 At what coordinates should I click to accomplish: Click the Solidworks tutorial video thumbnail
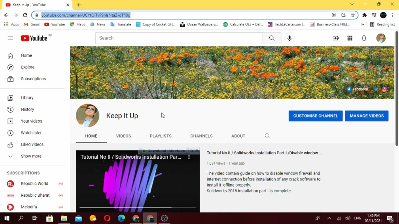[138, 181]
